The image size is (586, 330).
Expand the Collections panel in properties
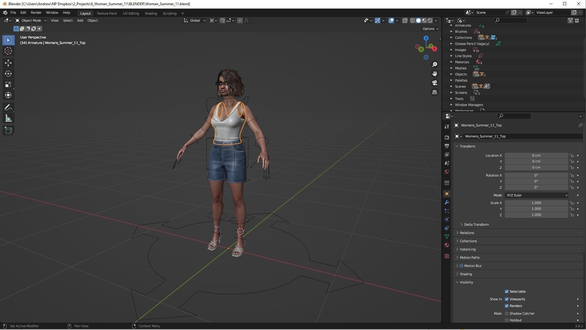click(468, 241)
